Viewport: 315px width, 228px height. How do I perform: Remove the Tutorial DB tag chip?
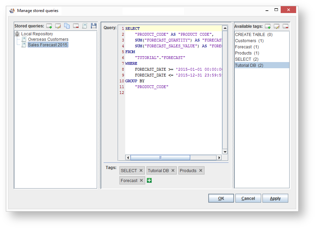(173, 170)
